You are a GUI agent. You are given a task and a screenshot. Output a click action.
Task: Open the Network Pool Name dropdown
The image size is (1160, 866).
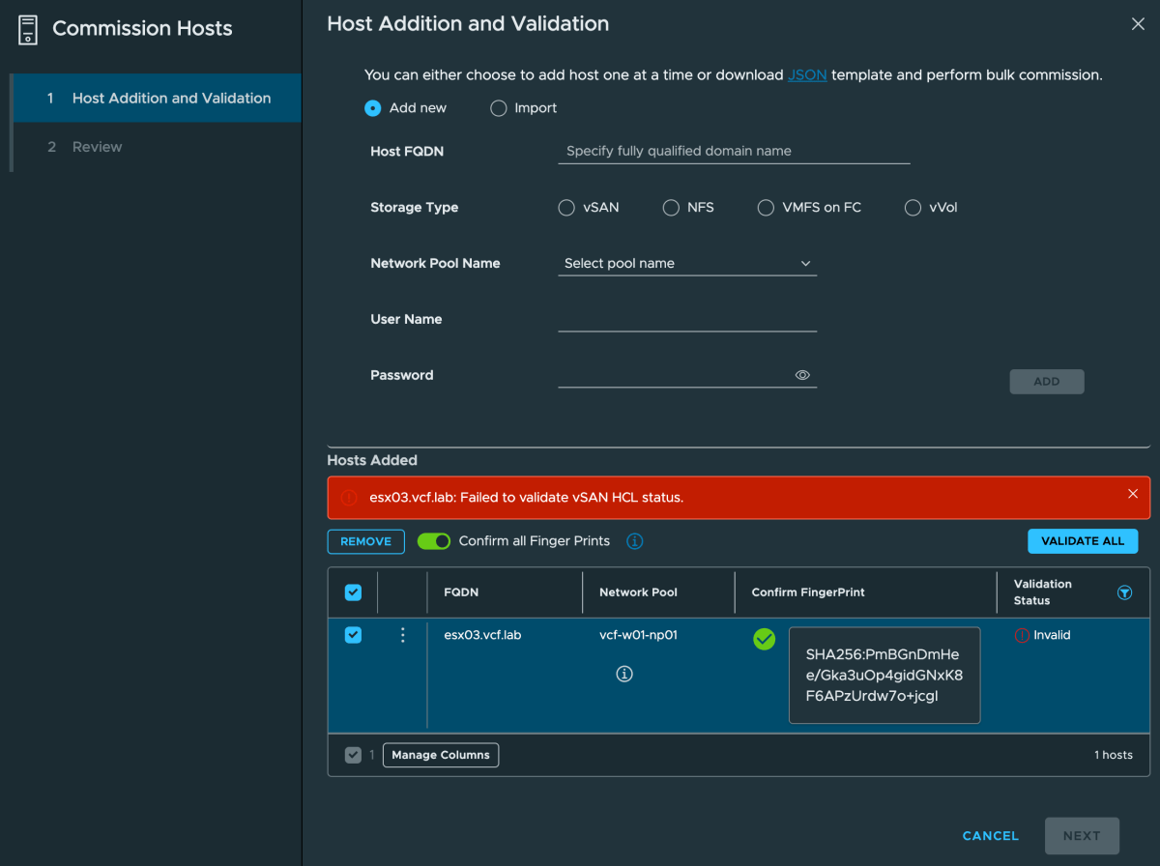click(x=687, y=263)
